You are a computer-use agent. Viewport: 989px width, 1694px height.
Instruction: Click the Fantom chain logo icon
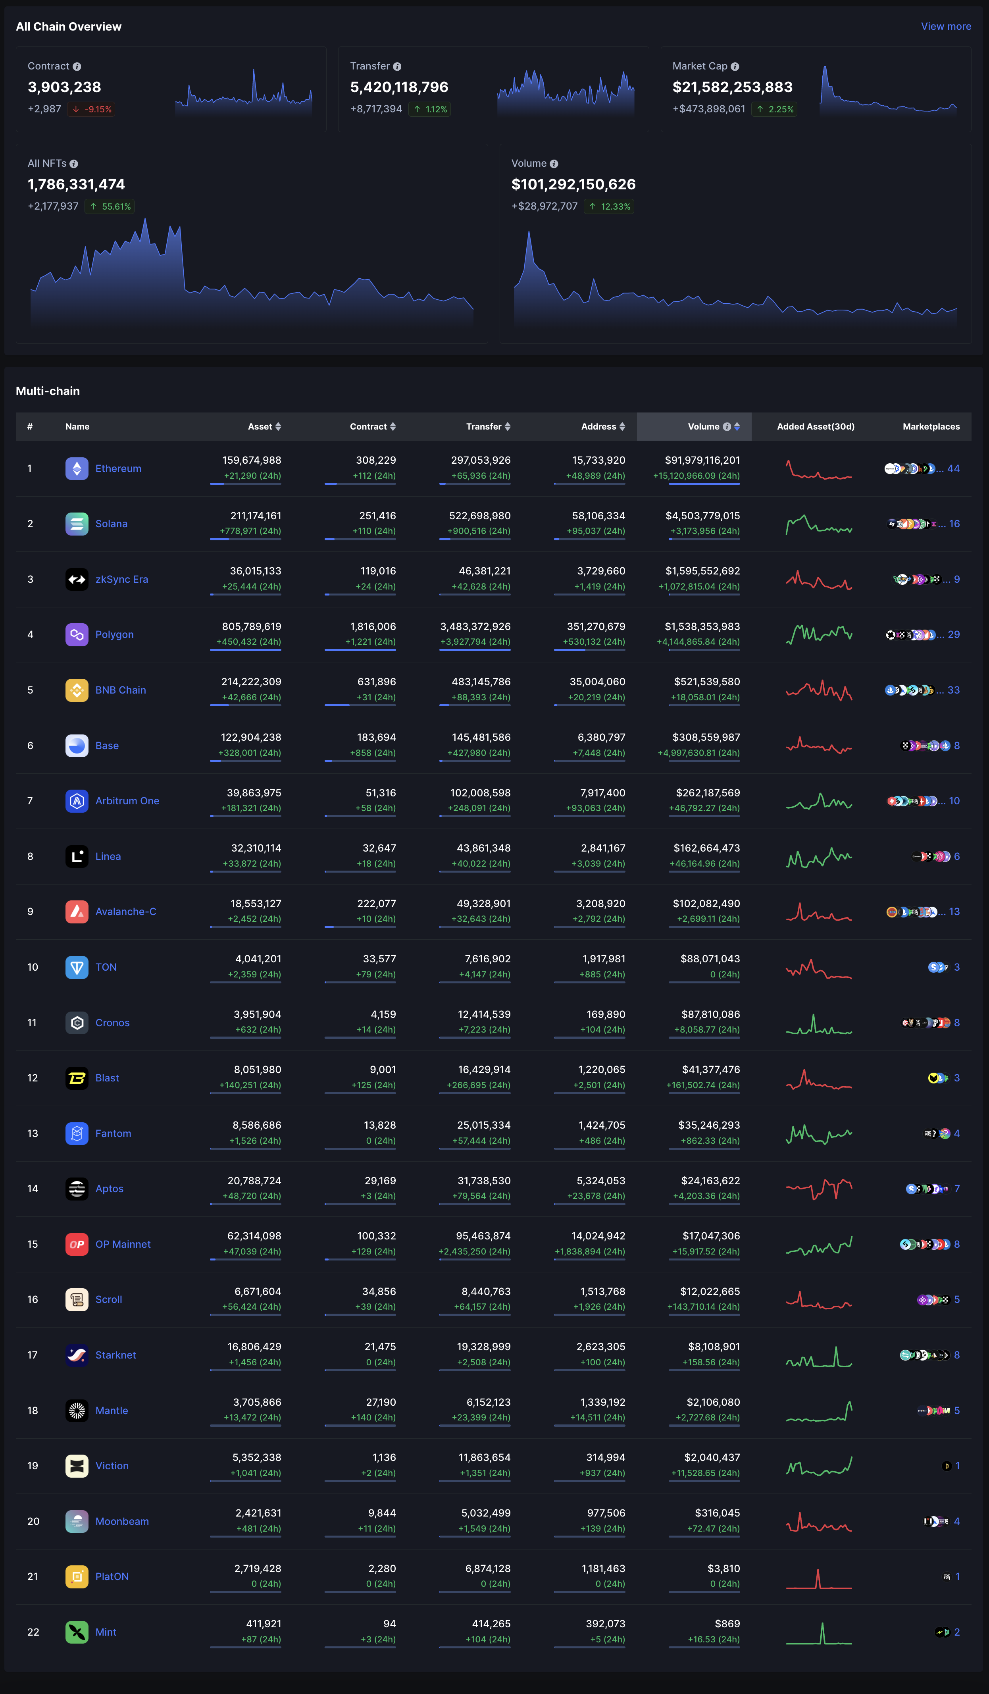coord(77,1133)
